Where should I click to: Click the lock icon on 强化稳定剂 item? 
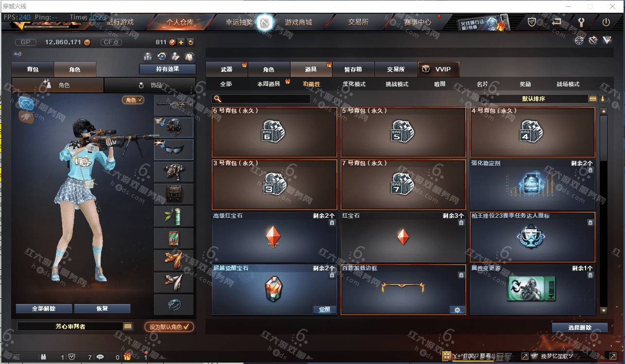(590, 170)
